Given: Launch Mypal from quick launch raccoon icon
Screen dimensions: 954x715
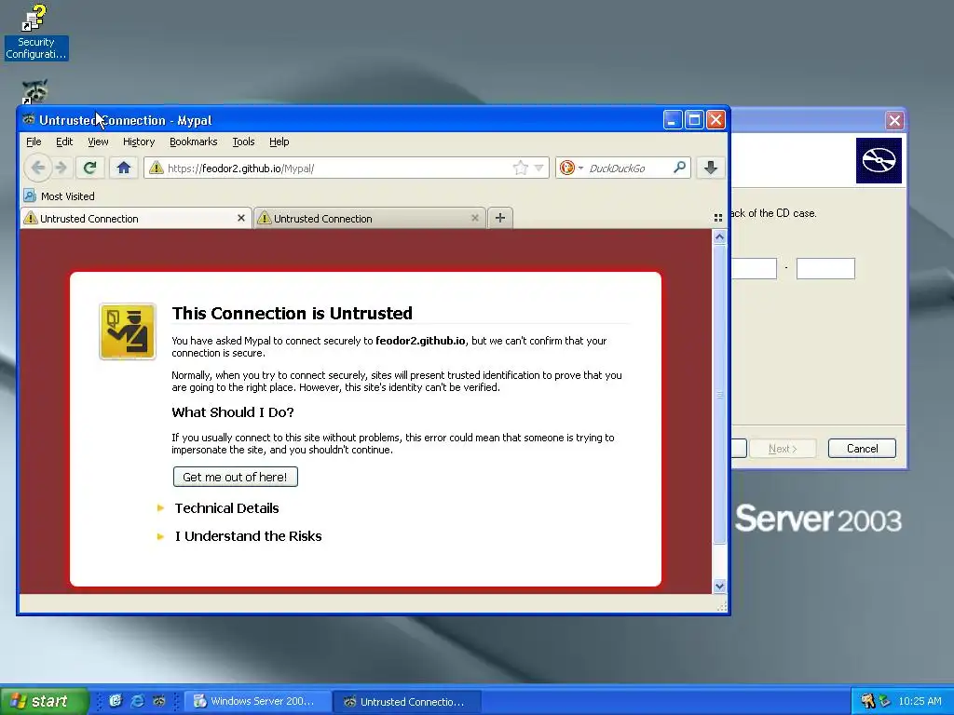Looking at the screenshot, I should [159, 701].
